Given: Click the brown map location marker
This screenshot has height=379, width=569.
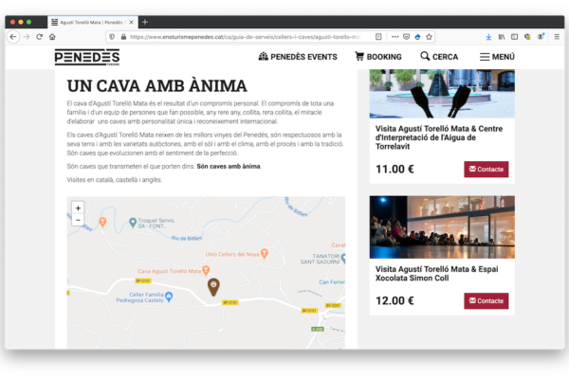Looking at the screenshot, I should (x=213, y=285).
